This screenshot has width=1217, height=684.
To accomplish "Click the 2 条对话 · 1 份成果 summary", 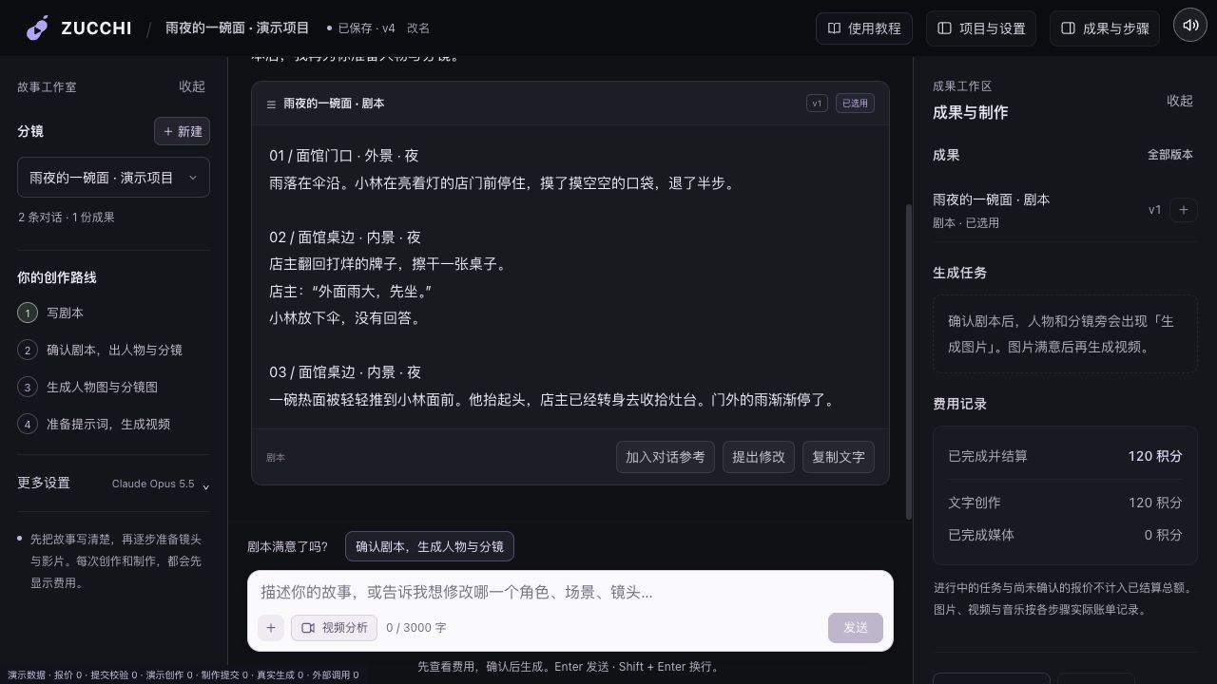I will coord(66,218).
